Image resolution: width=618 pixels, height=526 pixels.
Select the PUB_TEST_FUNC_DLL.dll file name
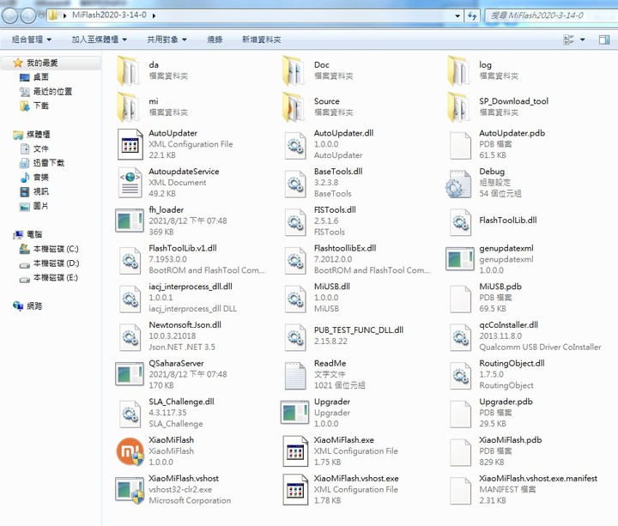coord(359,330)
